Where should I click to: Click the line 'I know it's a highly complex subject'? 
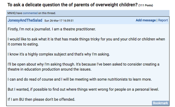tap(59, 54)
